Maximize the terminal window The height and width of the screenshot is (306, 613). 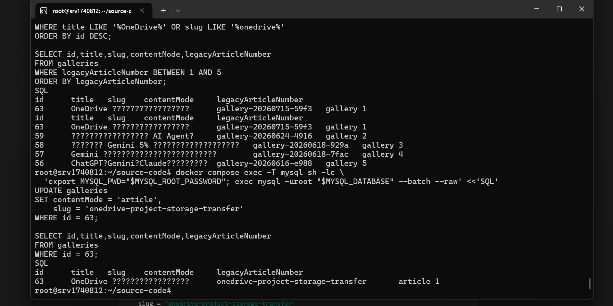click(559, 9)
